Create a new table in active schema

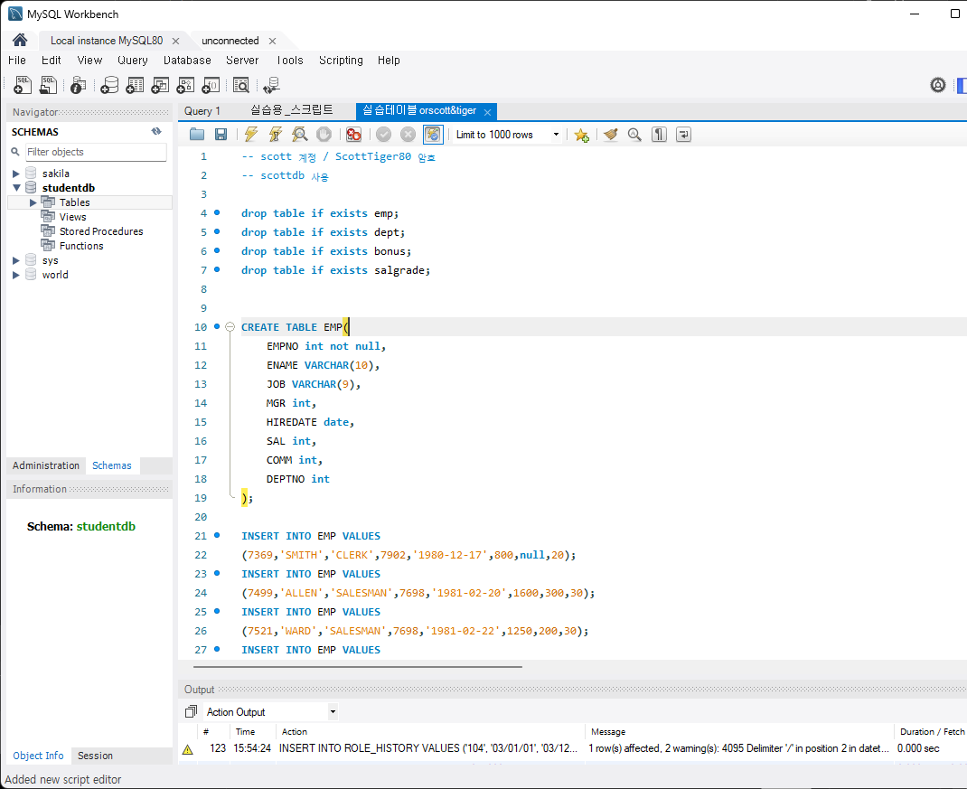pyautogui.click(x=135, y=85)
